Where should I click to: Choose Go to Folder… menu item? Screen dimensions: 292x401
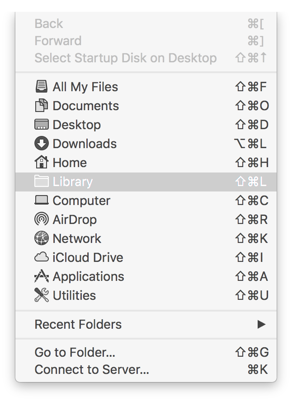pos(146,352)
